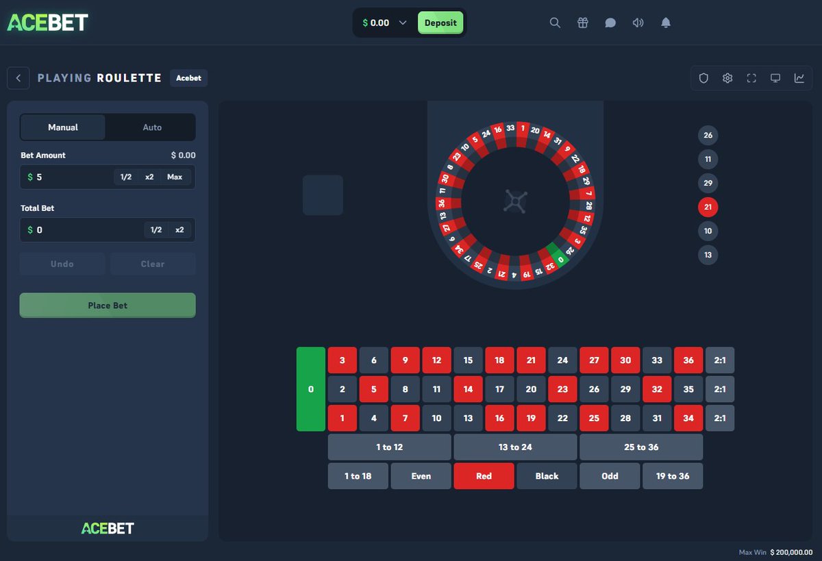
Task: Select top row 2:1 column bet
Action: [720, 360]
